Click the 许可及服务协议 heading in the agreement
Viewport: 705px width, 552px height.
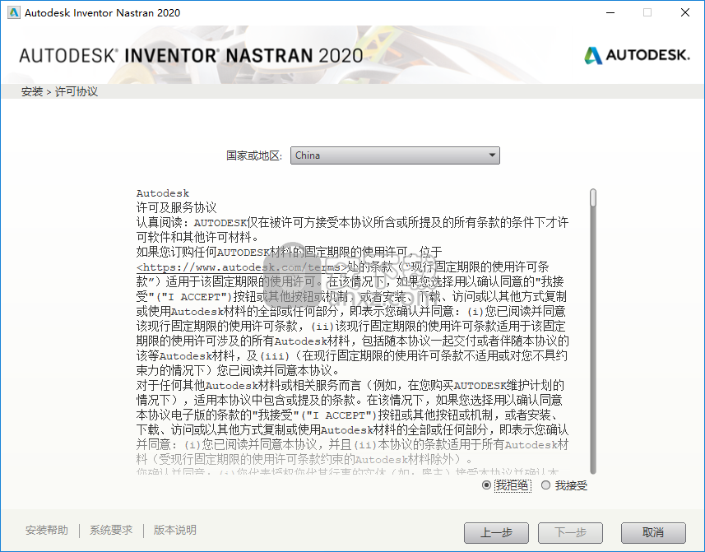(176, 207)
